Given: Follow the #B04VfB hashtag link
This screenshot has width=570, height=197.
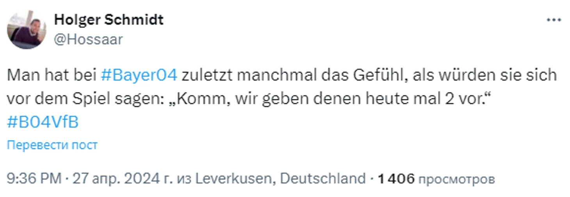Looking at the screenshot, I should (43, 122).
